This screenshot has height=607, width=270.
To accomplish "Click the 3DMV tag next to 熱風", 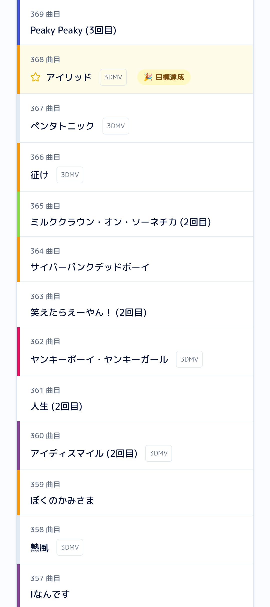I will (70, 547).
